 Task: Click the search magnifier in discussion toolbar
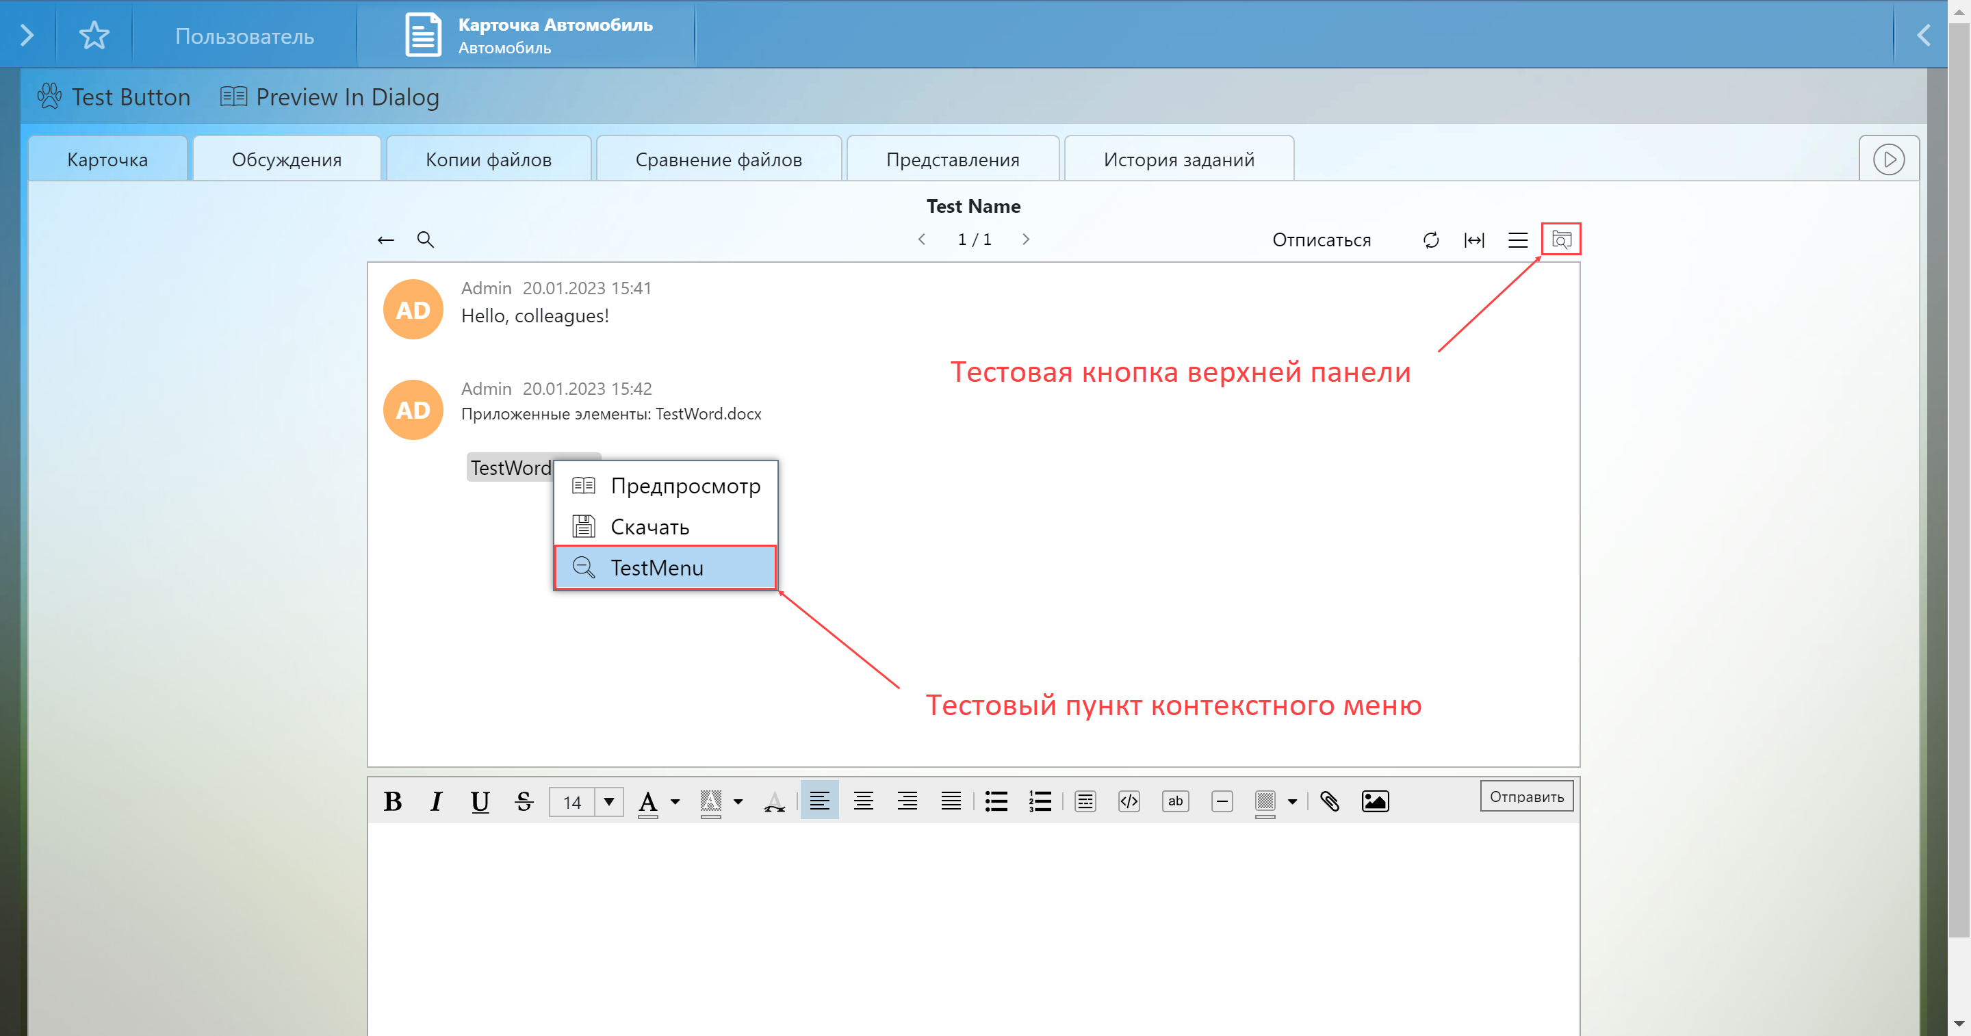coord(426,239)
